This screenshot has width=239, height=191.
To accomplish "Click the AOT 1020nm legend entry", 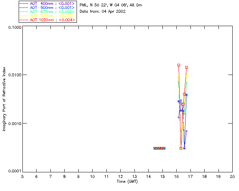I will click(x=47, y=20).
